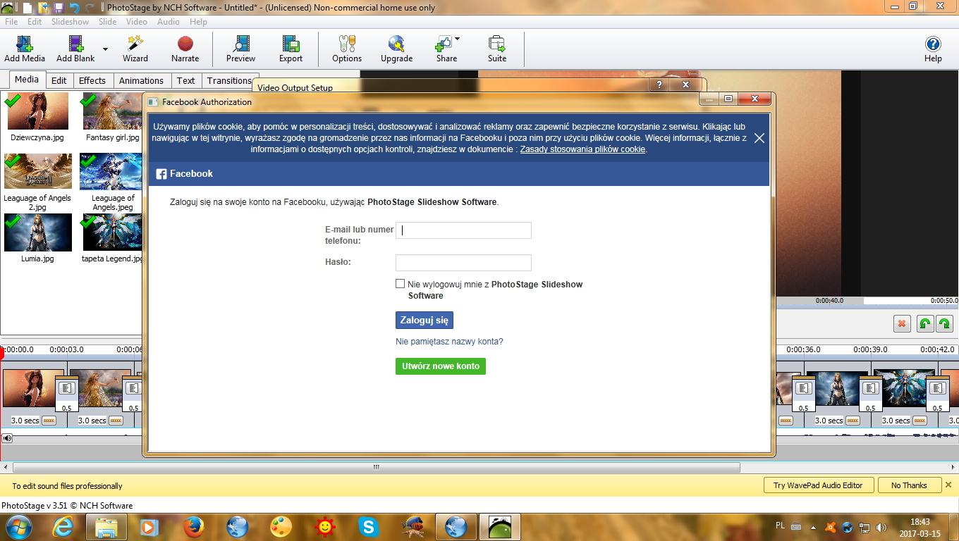The image size is (959, 541).
Task: Click the Utwórz nowe konto button
Action: pos(441,366)
